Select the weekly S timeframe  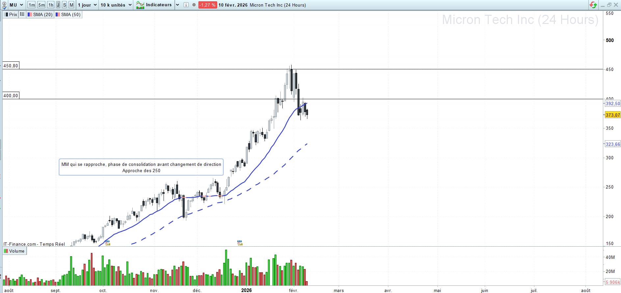[x=65, y=5]
